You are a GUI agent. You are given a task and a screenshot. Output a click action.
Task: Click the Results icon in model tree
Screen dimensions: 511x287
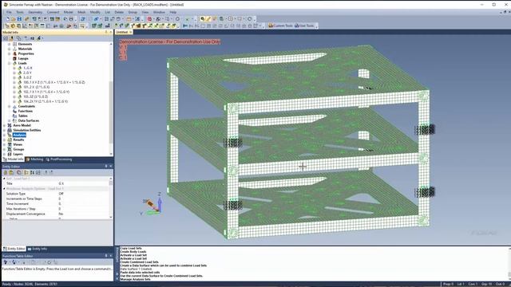coord(10,140)
